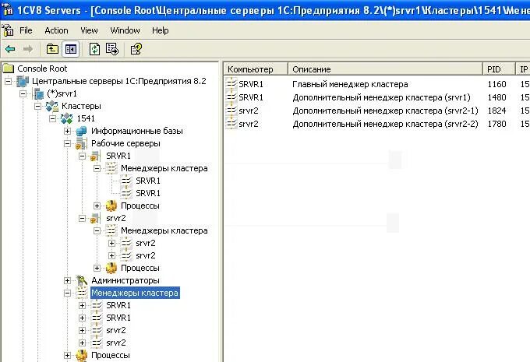Screen dimensions: 530x362
Task: Click the PID value 1780
Action: tap(496, 124)
